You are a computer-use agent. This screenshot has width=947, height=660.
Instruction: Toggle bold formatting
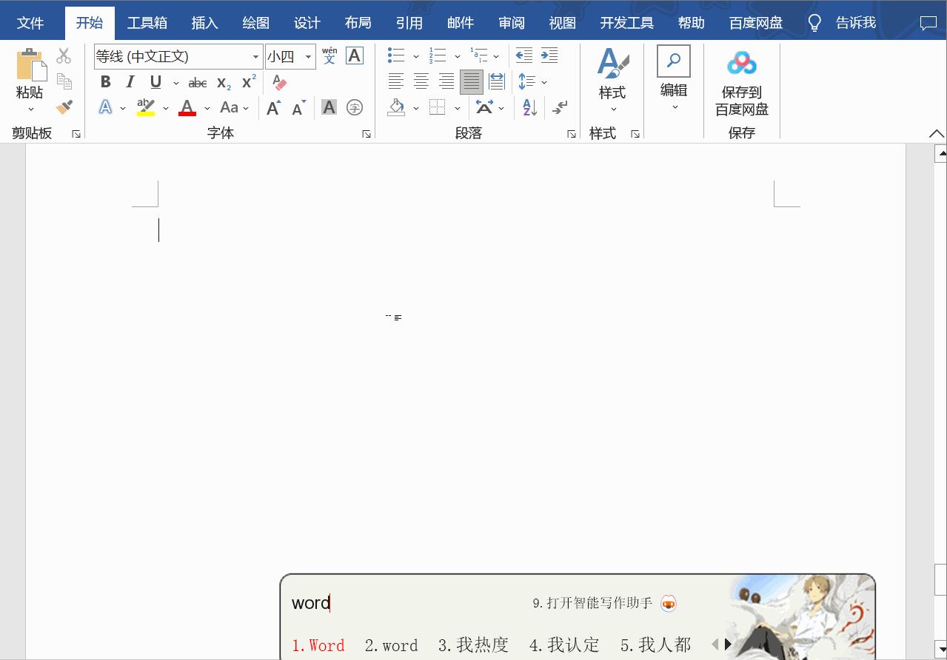[104, 82]
